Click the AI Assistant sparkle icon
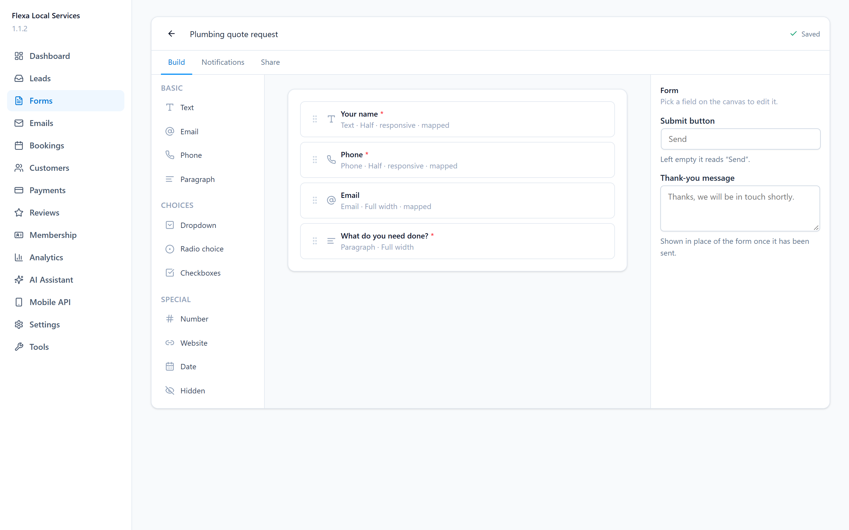The image size is (849, 530). point(19,280)
